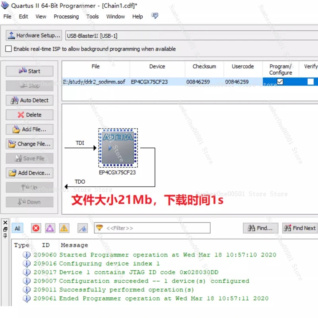This screenshot has width=318, height=318.
Task: Click the pin messages panel icon
Action: [x=5, y=236]
